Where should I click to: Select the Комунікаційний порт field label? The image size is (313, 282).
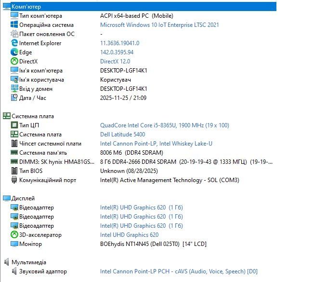tap(48, 180)
